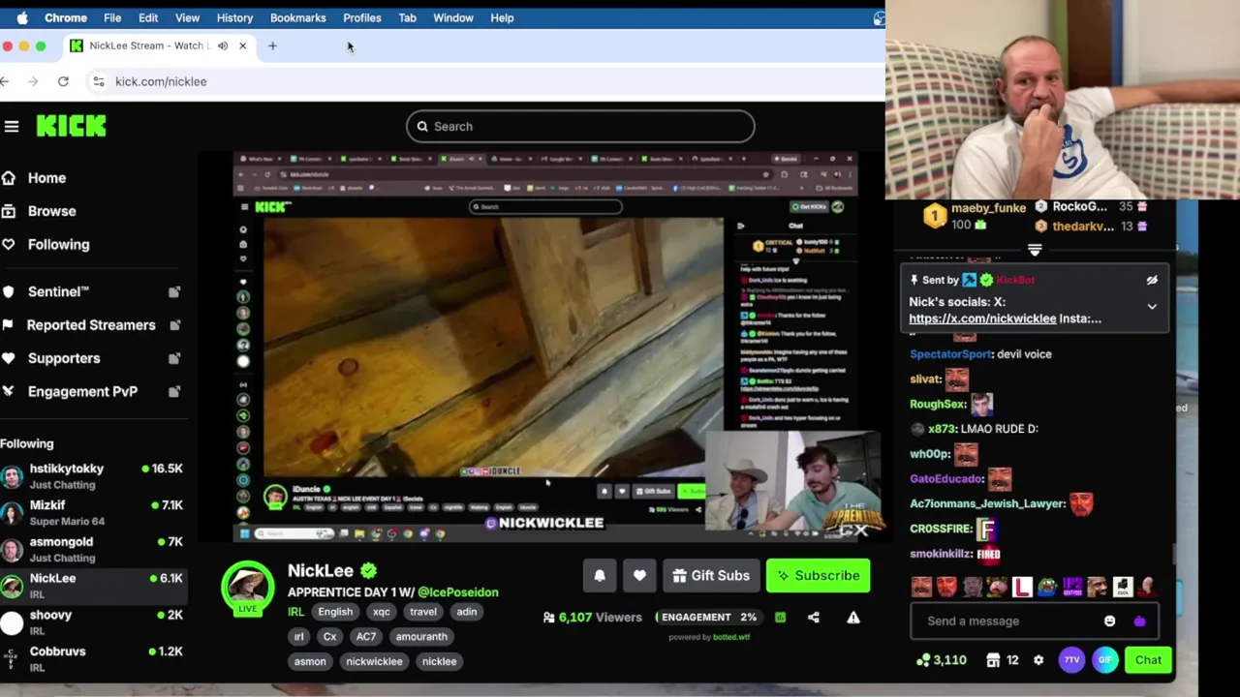Click the Gift Subs button
Viewport: 1240px width, 697px height.
pyautogui.click(x=710, y=575)
